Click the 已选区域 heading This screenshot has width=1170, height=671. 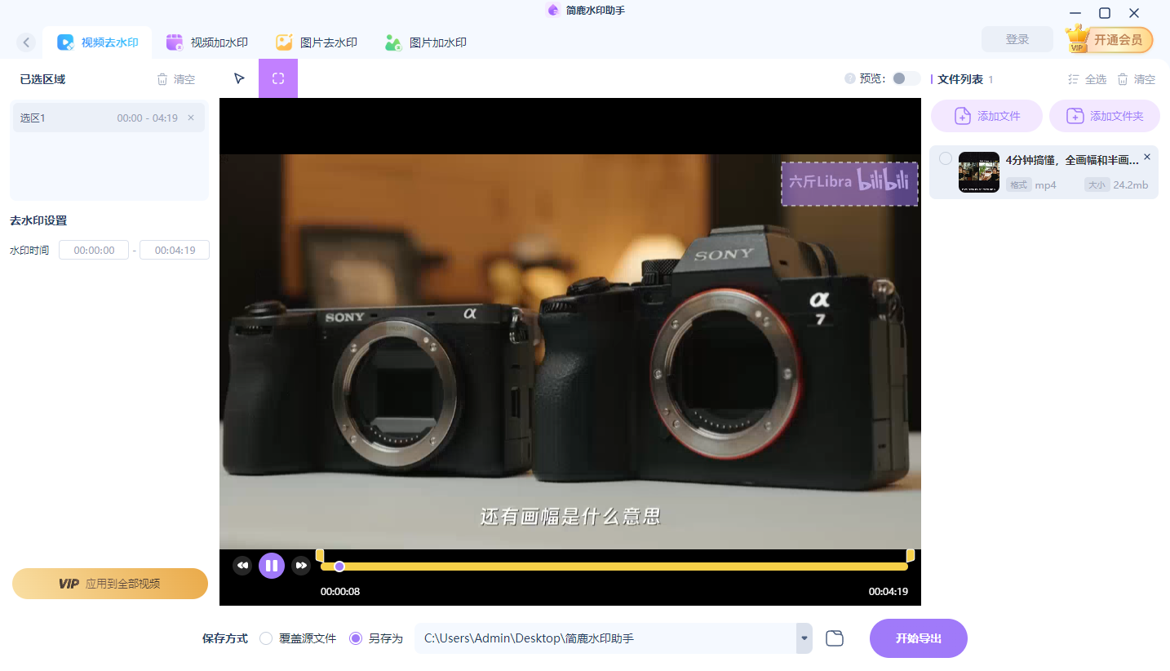[42, 79]
